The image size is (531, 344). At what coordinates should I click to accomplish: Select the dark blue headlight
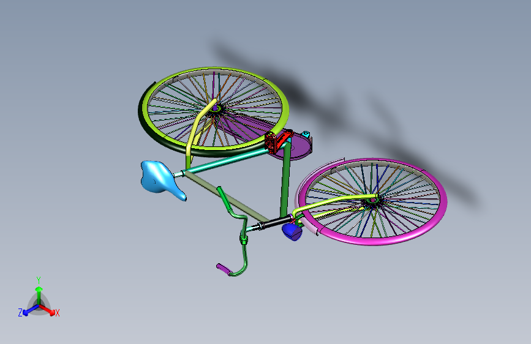(x=292, y=231)
